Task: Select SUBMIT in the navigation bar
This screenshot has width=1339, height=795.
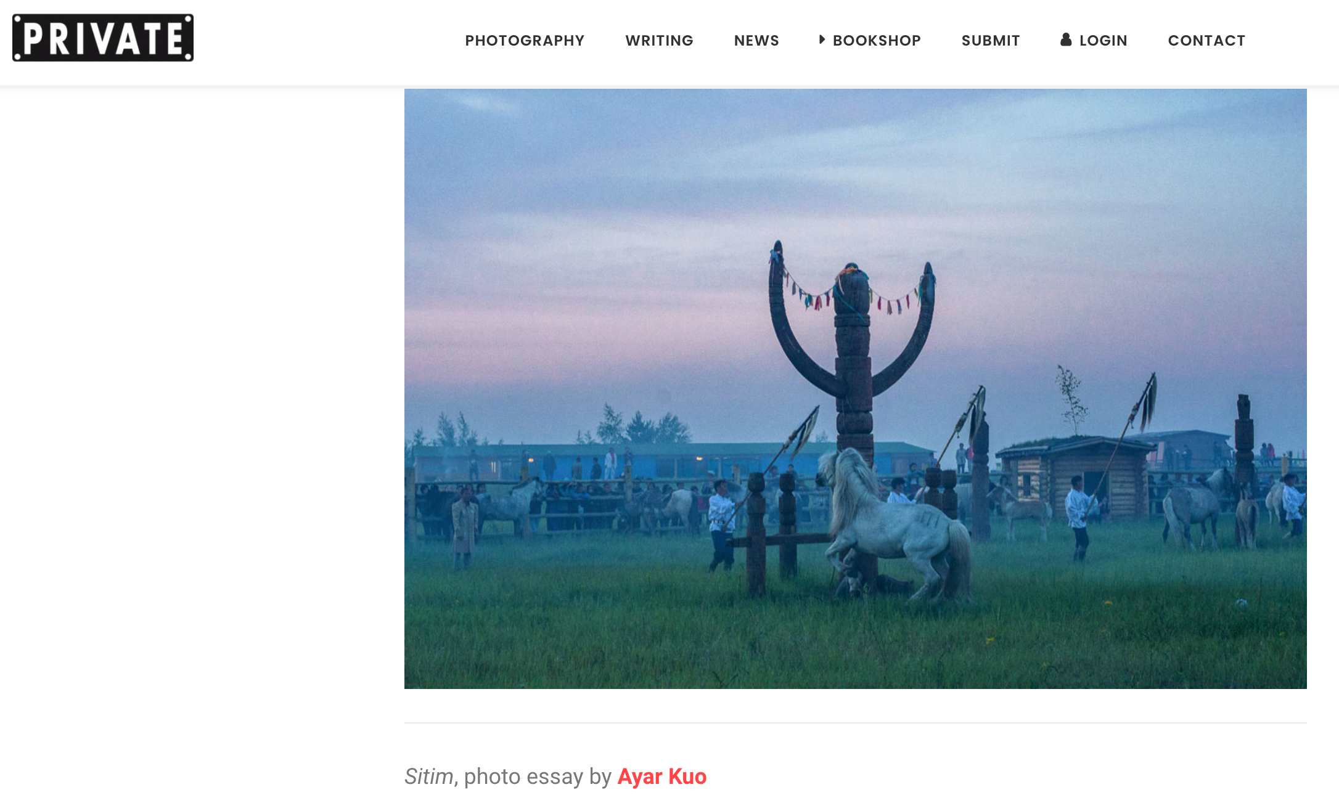Action: pyautogui.click(x=991, y=41)
